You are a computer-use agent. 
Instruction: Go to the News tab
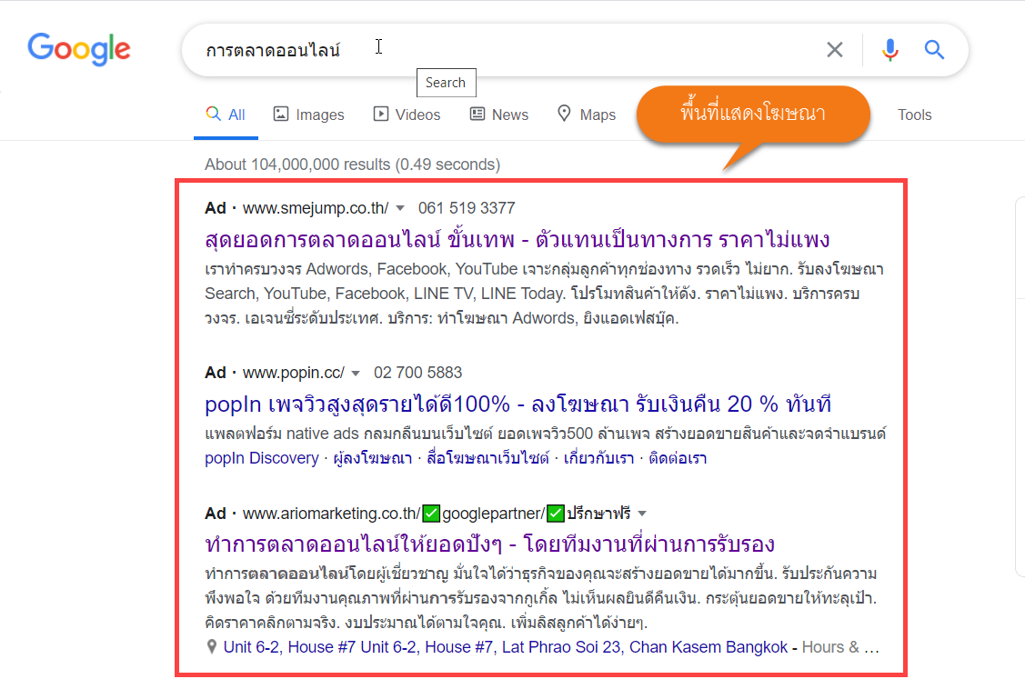click(x=498, y=115)
